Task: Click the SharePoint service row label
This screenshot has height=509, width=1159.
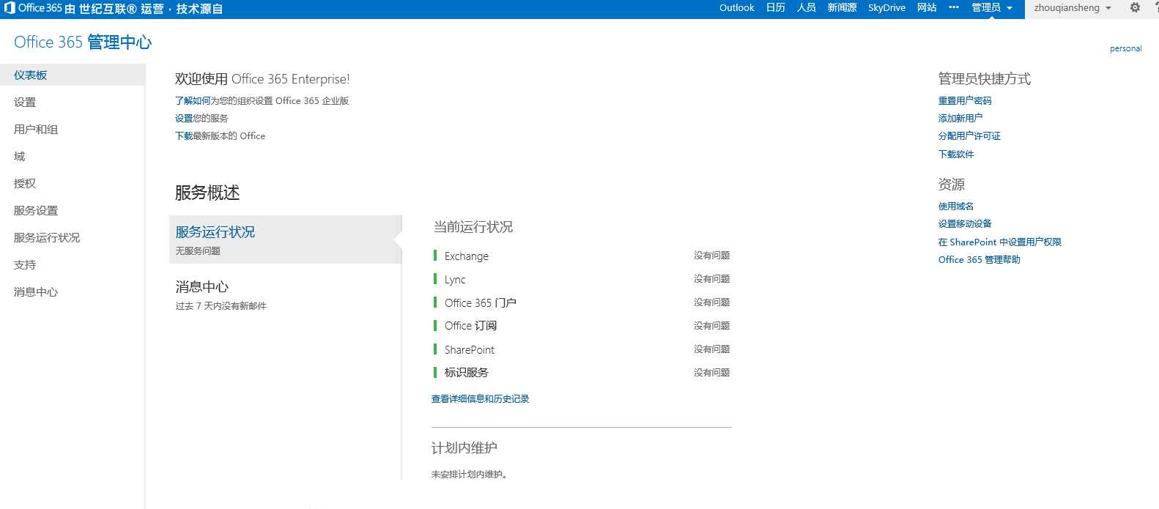Action: (x=470, y=350)
